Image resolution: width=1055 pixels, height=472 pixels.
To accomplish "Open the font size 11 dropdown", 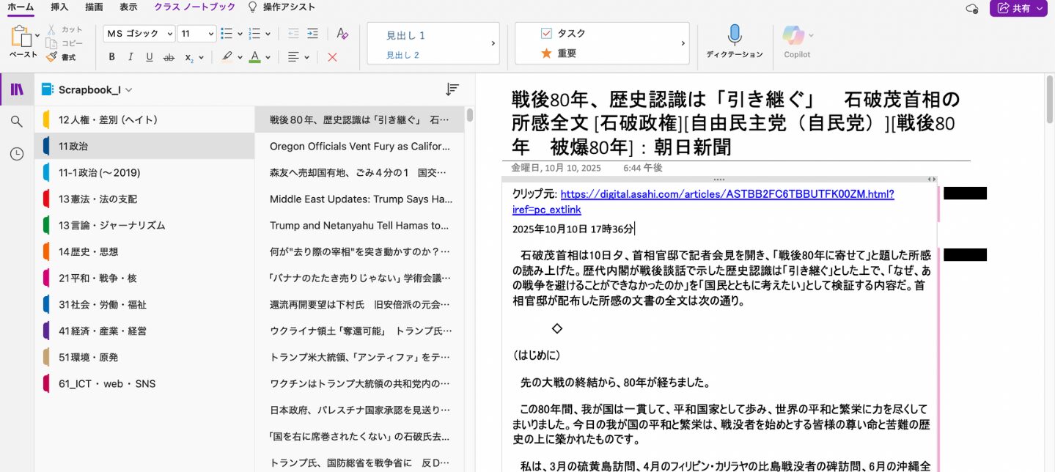I will 211,34.
